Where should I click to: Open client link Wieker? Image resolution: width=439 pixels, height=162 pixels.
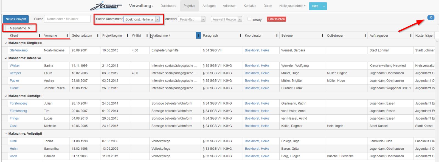15,66
